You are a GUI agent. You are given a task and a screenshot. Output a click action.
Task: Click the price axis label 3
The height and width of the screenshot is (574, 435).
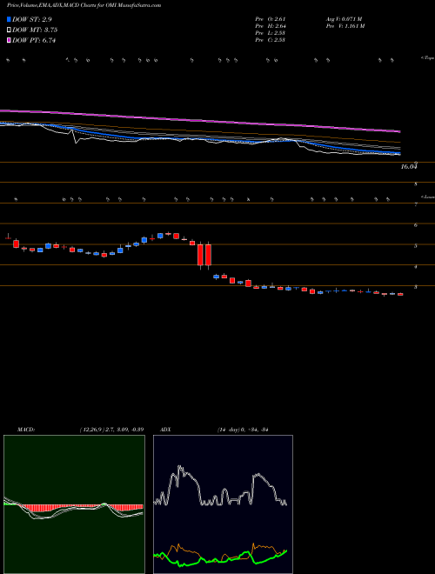click(416, 287)
